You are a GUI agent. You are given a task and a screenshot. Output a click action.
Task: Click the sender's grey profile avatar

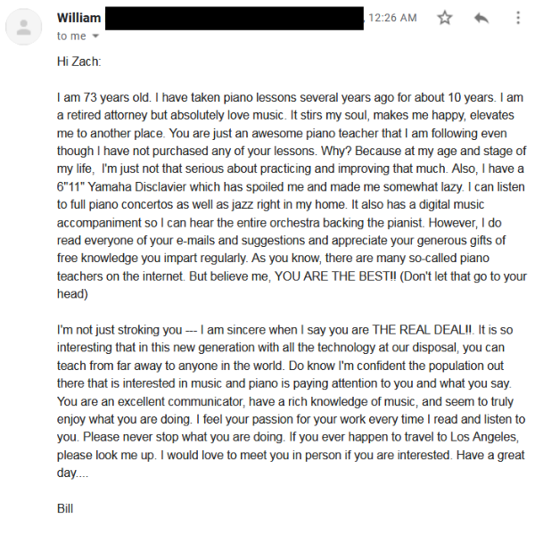coord(22,27)
